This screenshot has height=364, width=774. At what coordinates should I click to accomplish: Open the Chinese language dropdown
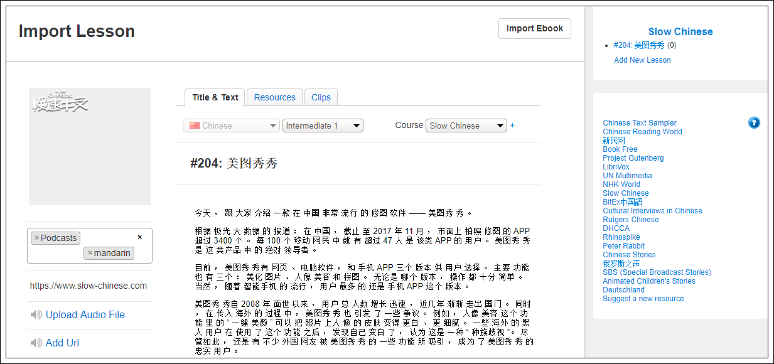tap(230, 126)
